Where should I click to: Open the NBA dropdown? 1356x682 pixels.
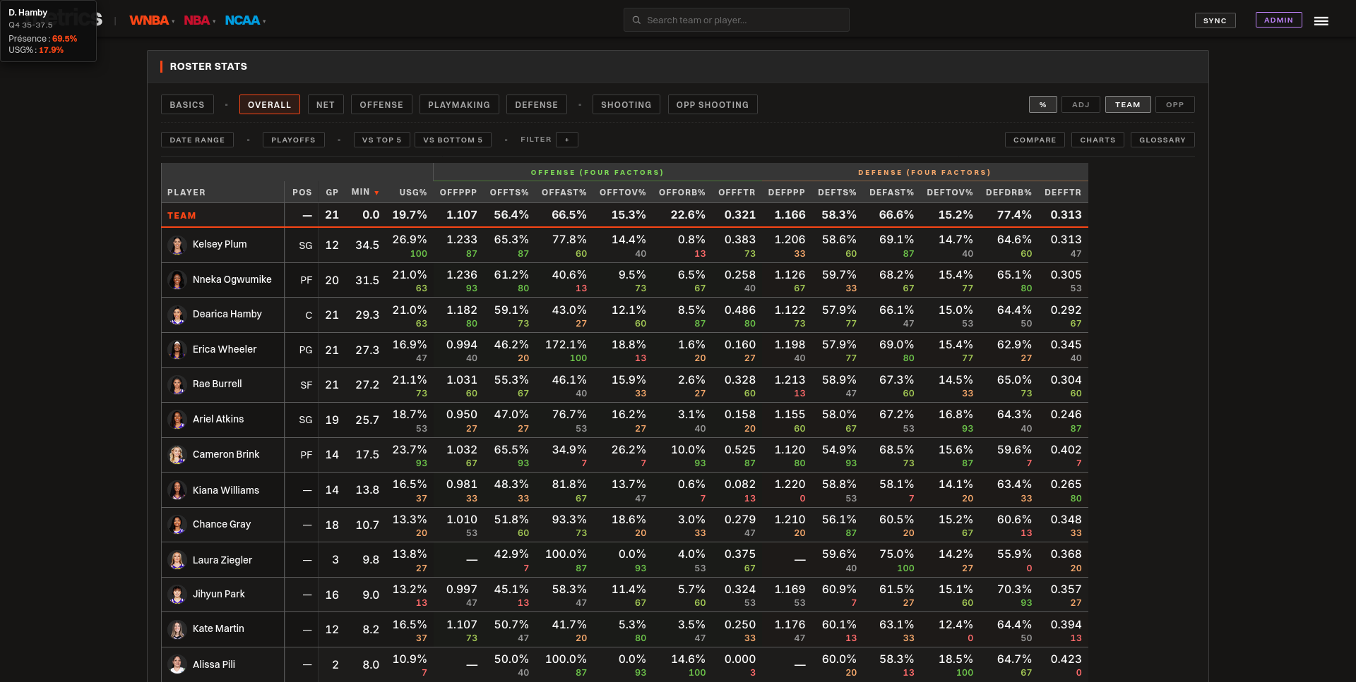pos(200,20)
